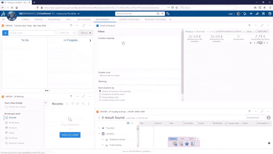Maximize the 3D Markup widget

[x=83, y=96]
